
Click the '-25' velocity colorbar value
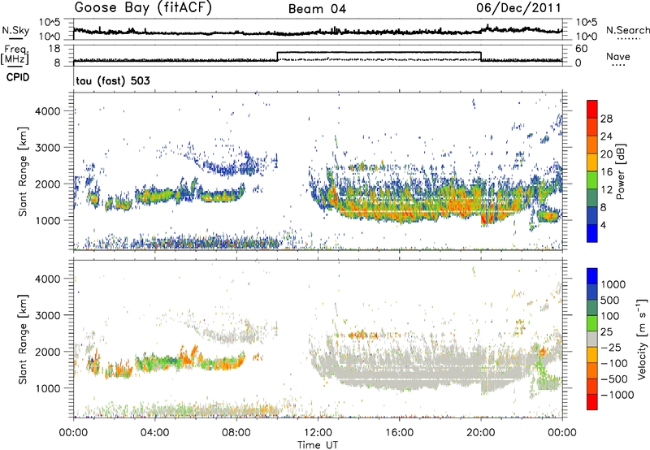611,347
